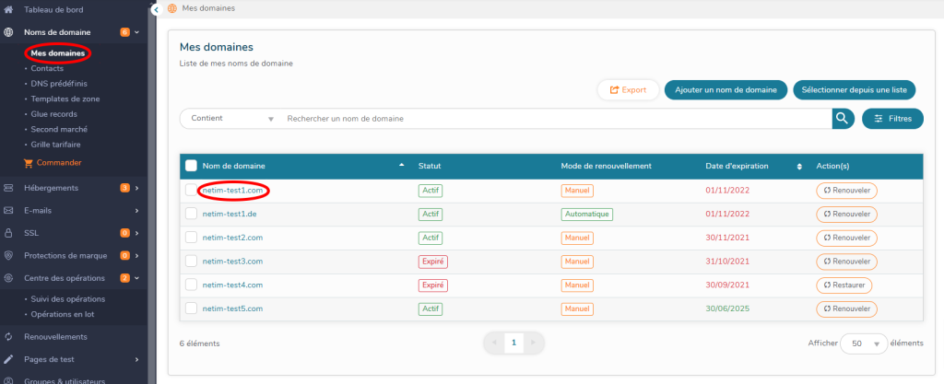Click the E-mails envelope icon
Image resolution: width=944 pixels, height=384 pixels.
pos(8,210)
